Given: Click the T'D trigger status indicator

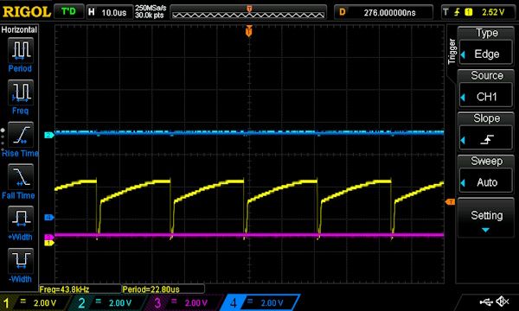Looking at the screenshot, I should point(68,12).
